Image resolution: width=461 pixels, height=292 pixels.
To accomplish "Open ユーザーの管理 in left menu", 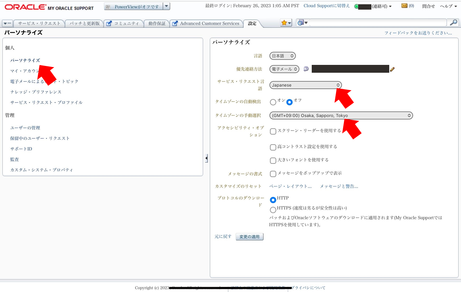I will tap(25, 128).
